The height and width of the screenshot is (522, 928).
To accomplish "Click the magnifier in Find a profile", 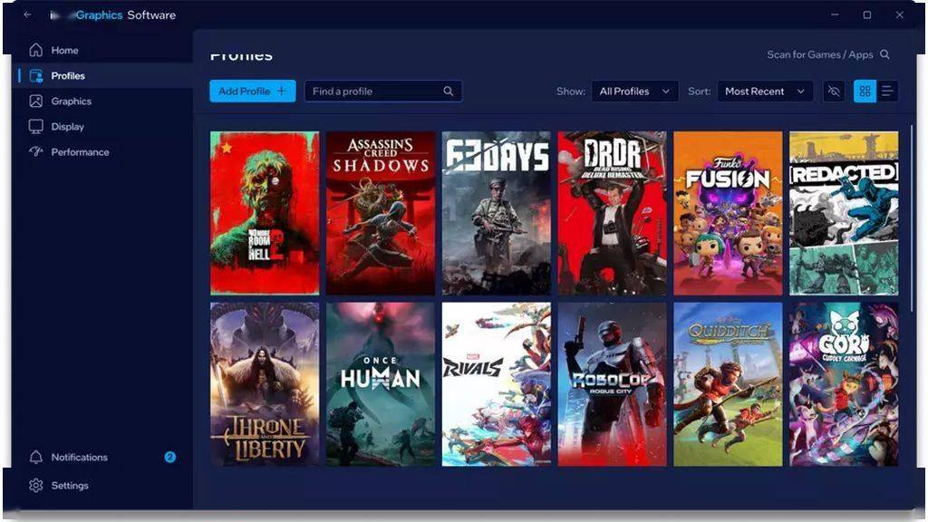I will (448, 92).
